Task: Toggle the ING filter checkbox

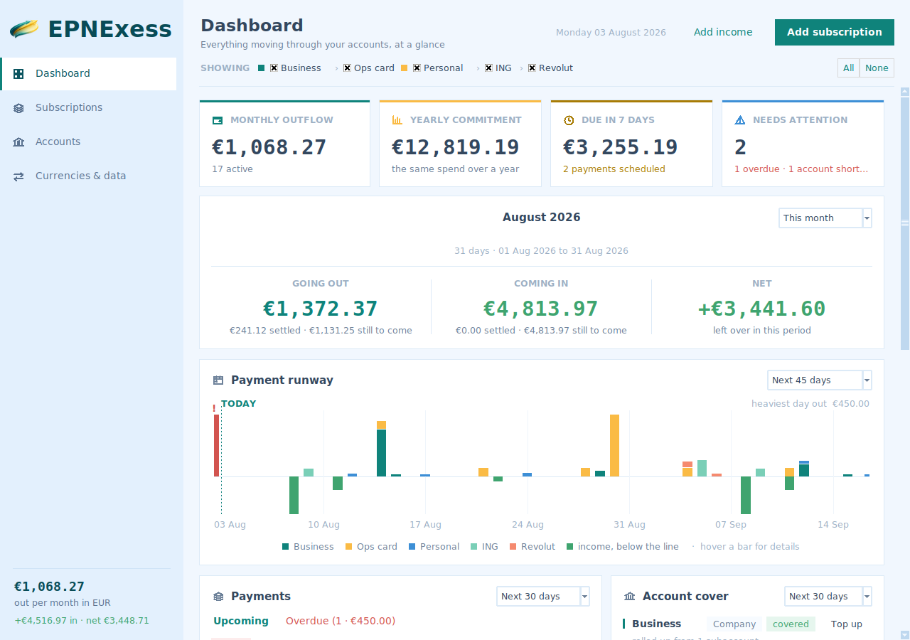Action: tap(488, 68)
